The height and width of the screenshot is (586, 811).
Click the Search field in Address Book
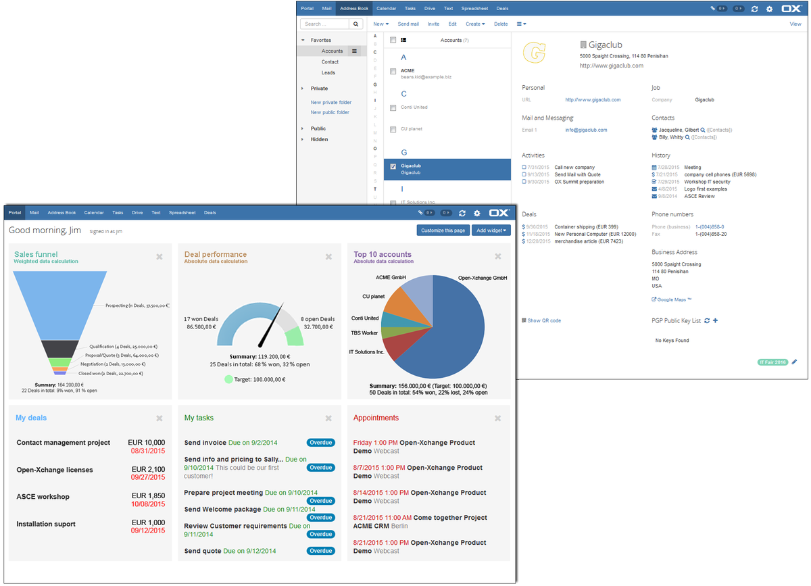pyautogui.click(x=324, y=24)
